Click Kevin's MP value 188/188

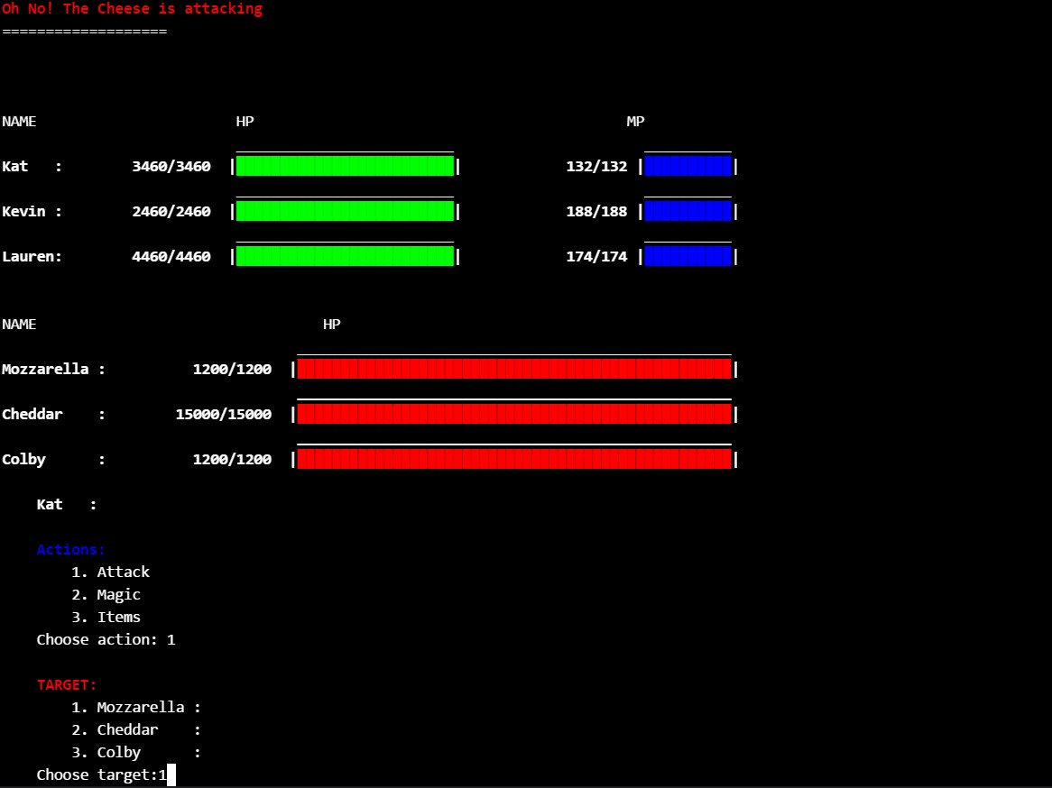tap(596, 211)
